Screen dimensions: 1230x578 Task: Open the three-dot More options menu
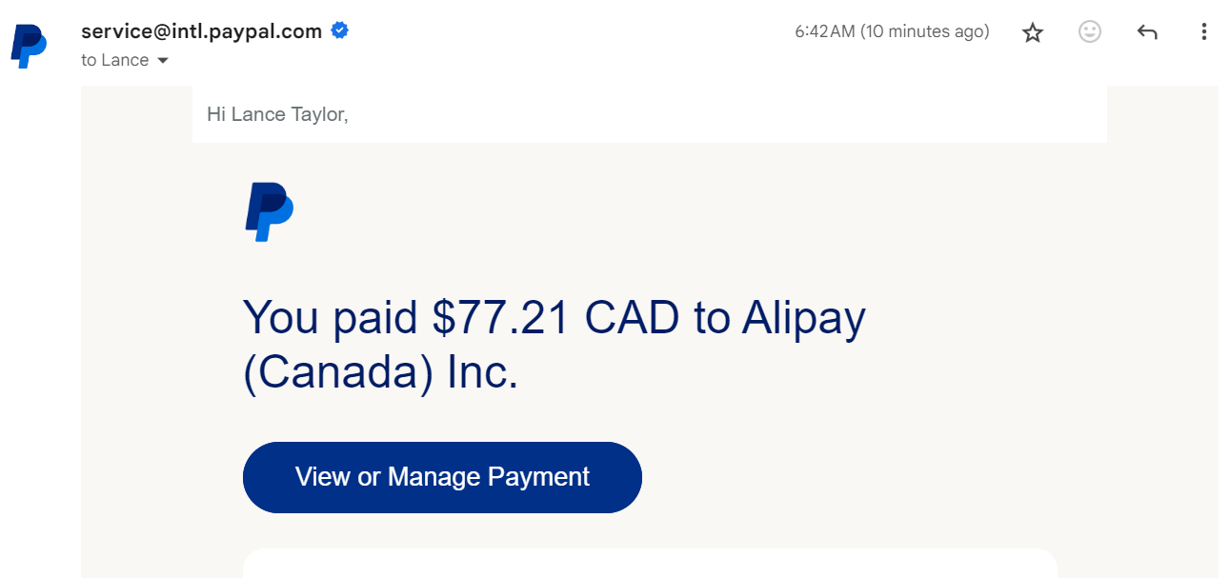pyautogui.click(x=1204, y=32)
